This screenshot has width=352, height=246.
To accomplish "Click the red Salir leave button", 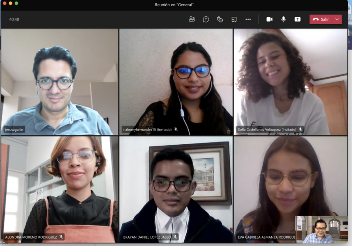I will 321,19.
